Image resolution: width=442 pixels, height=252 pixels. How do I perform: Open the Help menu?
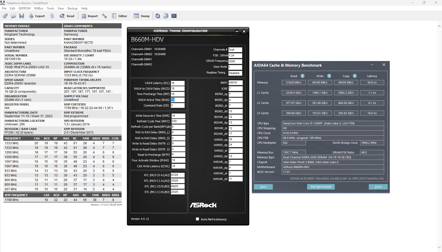click(x=84, y=8)
